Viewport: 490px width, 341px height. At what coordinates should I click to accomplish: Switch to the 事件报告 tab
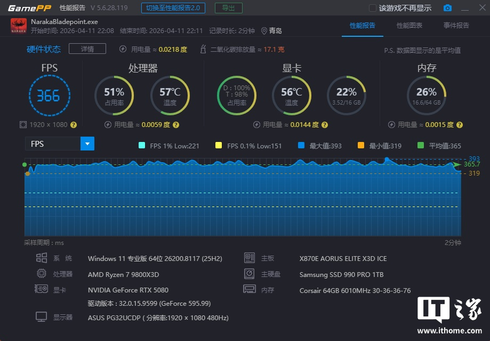(456, 25)
